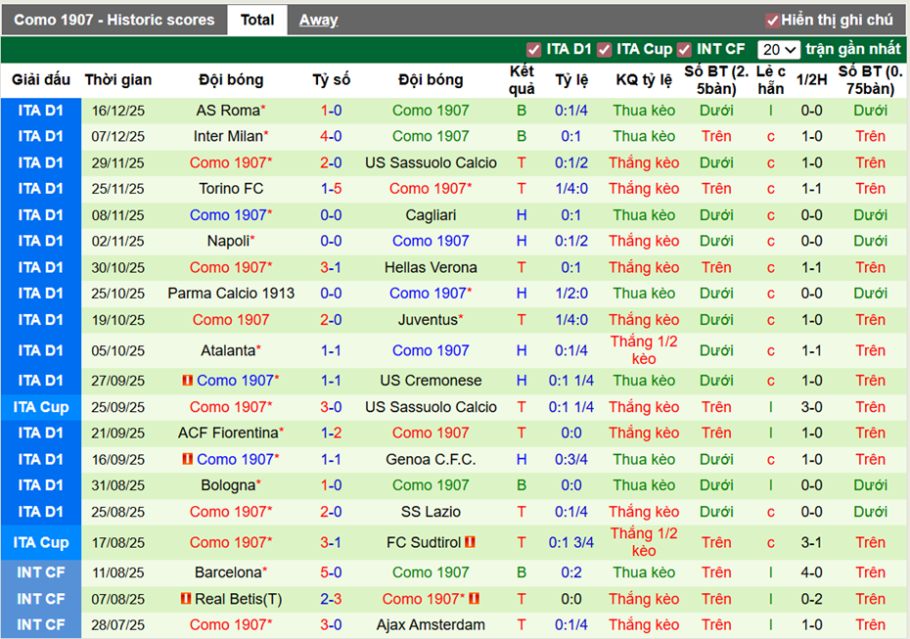Open AS Roma team link
This screenshot has height=639, width=910.
228,111
